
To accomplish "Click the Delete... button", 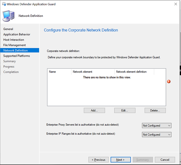I will click(155, 111).
